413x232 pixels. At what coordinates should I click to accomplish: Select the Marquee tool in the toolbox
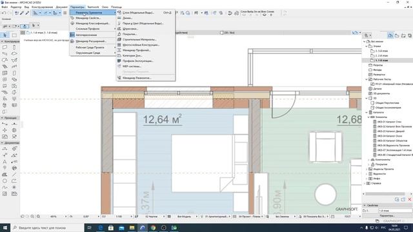[14, 35]
